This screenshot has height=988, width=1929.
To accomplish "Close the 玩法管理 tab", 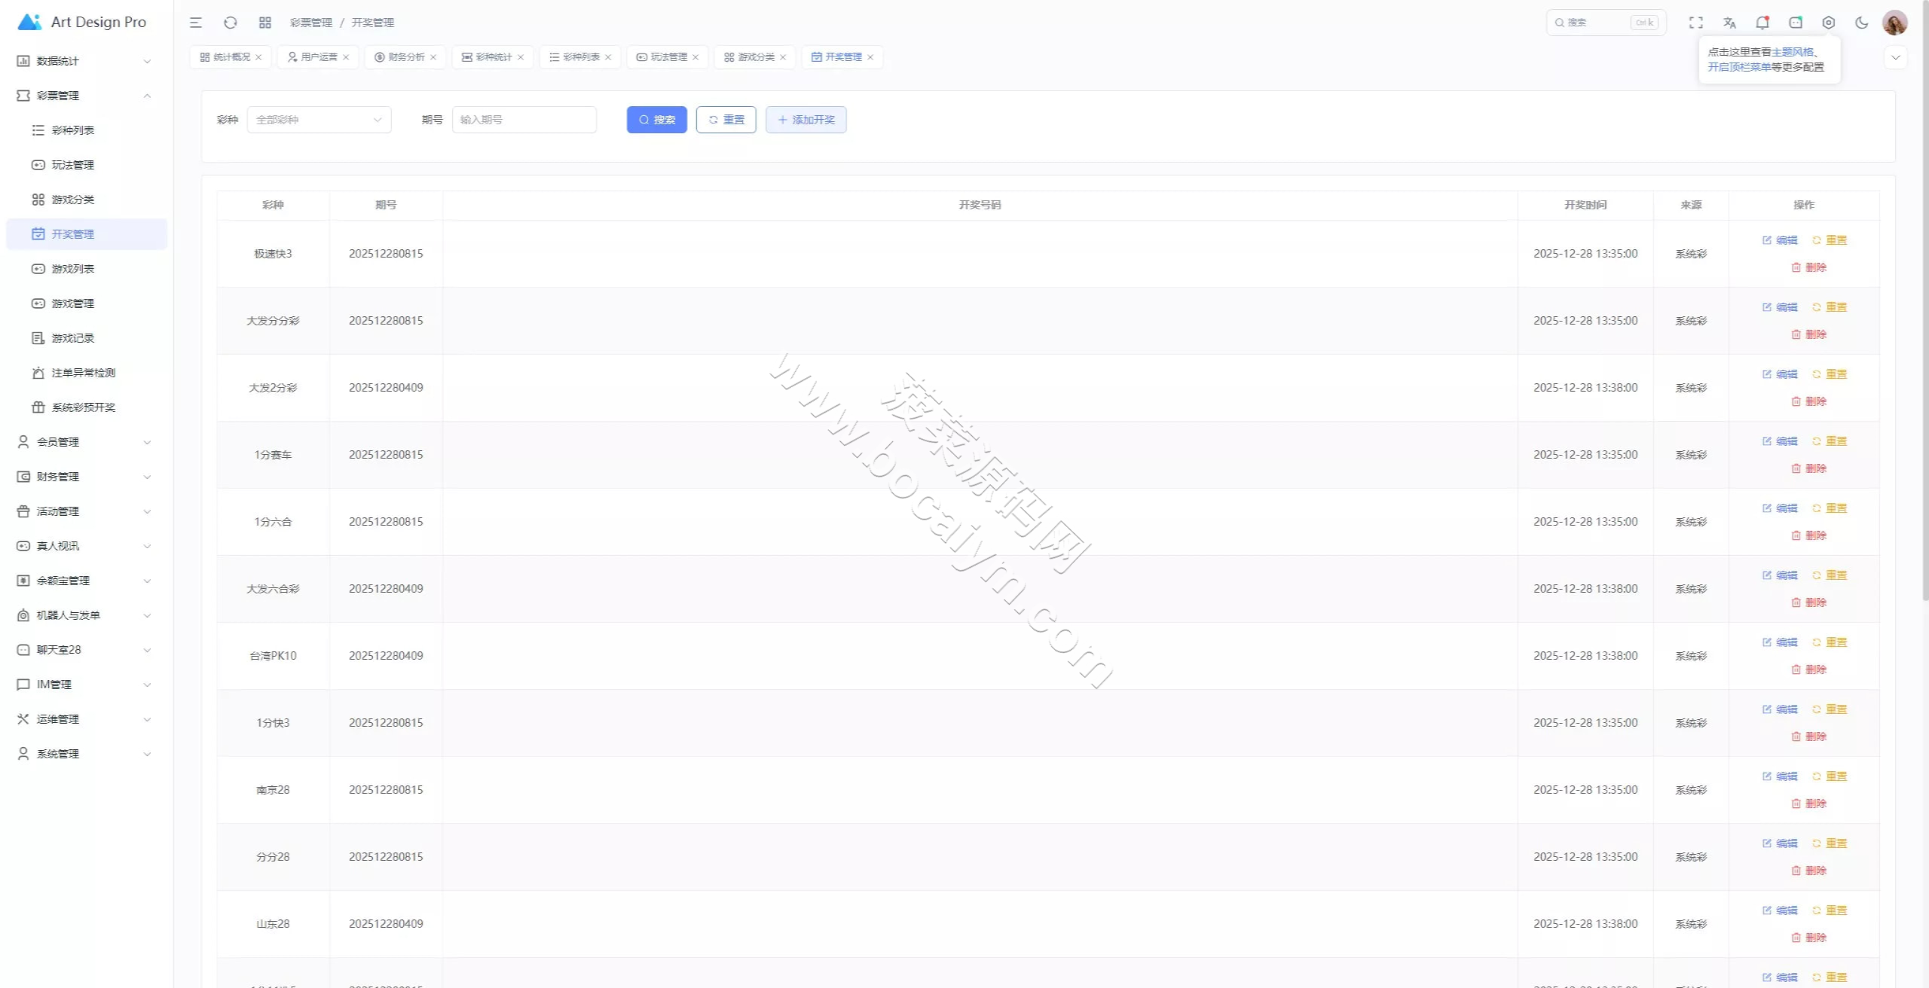I will pyautogui.click(x=695, y=57).
